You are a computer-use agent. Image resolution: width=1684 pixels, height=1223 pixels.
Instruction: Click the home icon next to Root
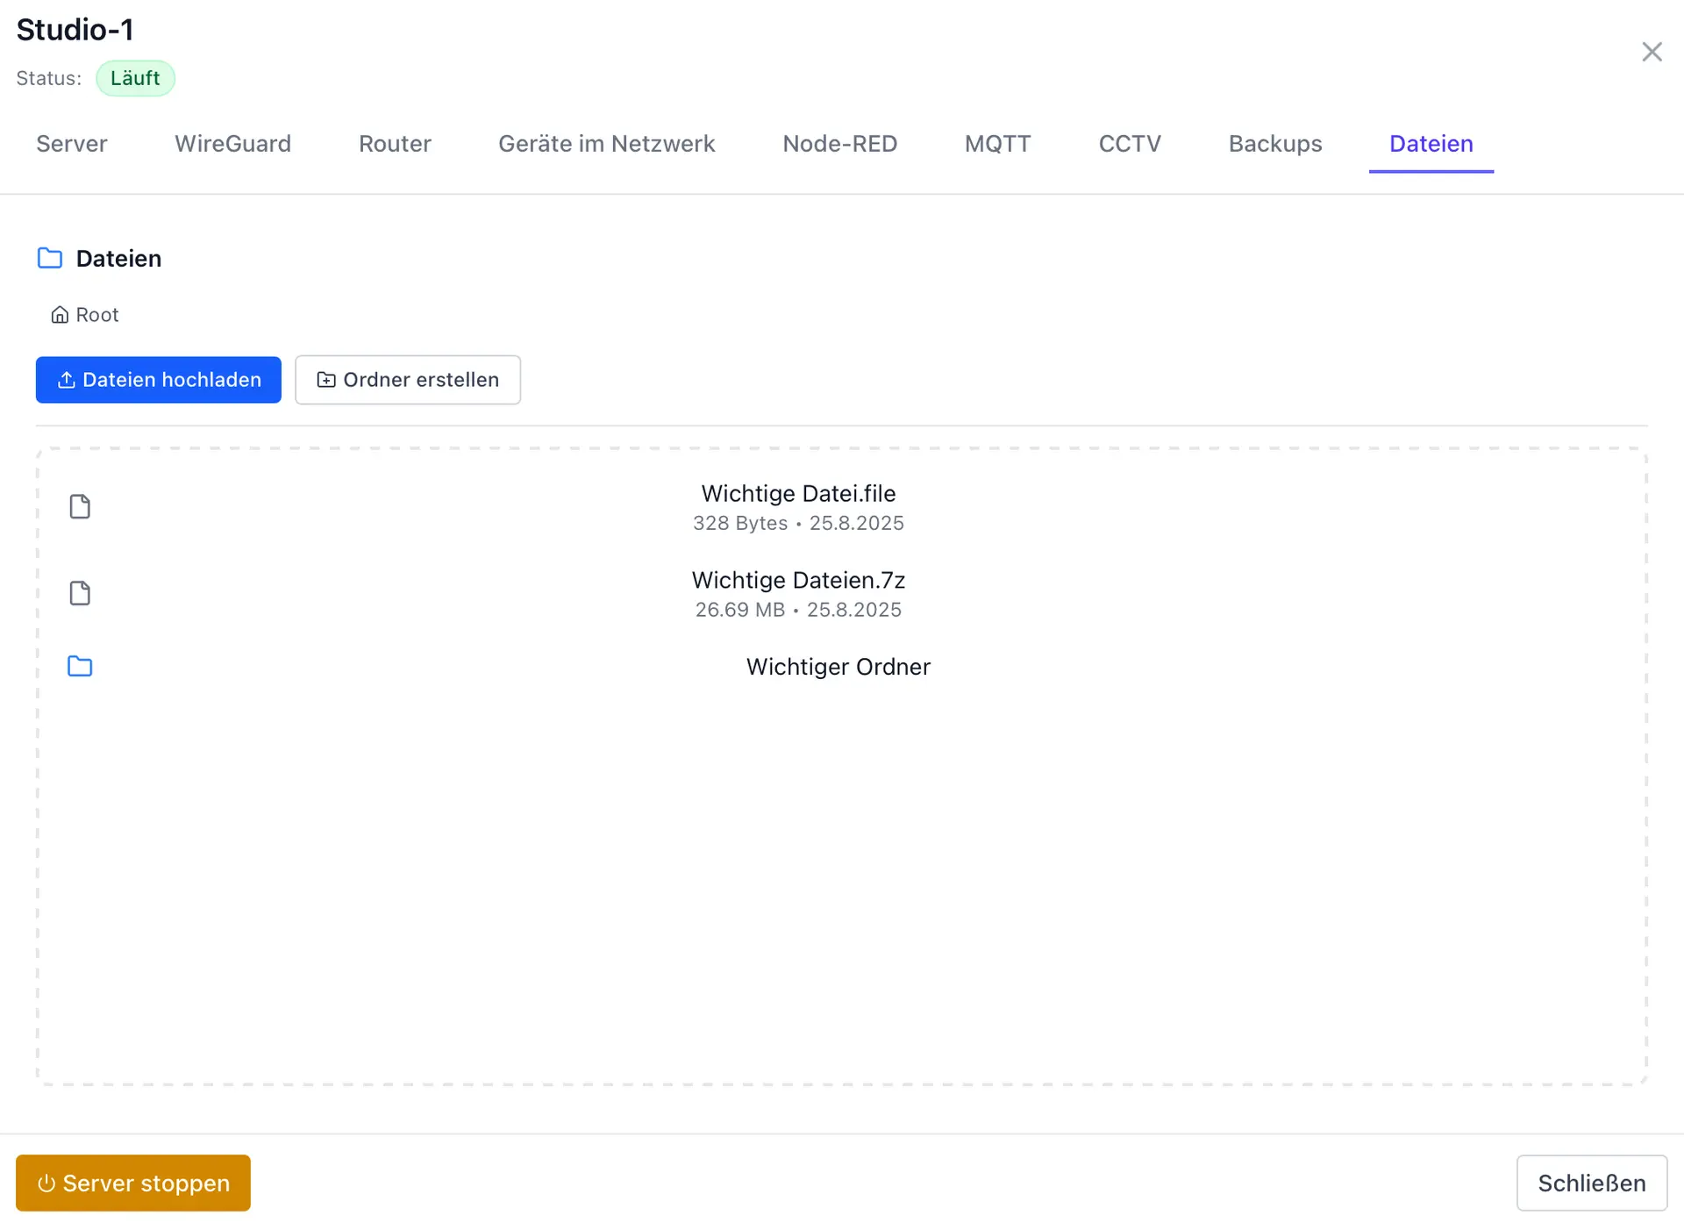[60, 315]
